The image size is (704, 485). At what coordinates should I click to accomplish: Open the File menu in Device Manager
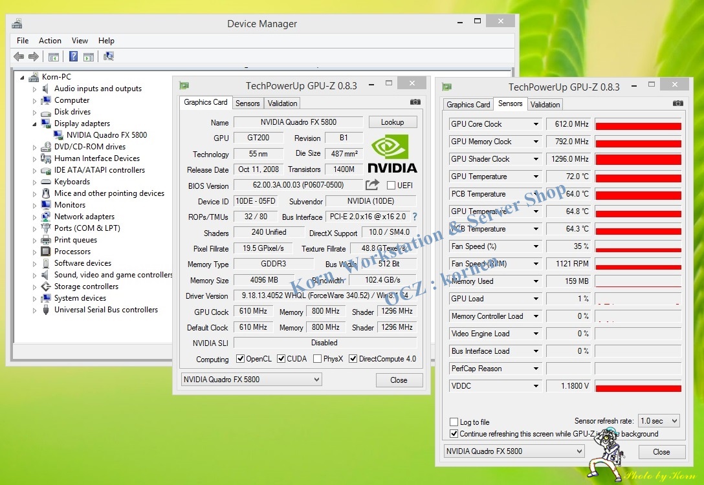tap(23, 40)
